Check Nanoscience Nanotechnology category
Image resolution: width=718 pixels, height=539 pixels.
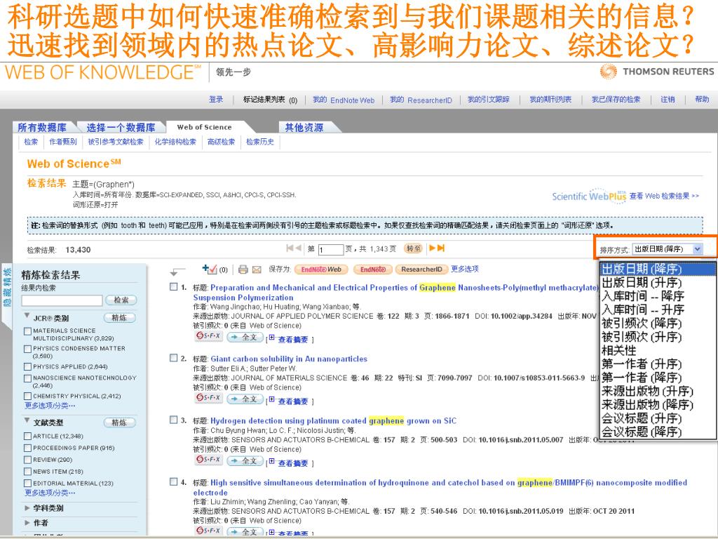tap(28, 378)
